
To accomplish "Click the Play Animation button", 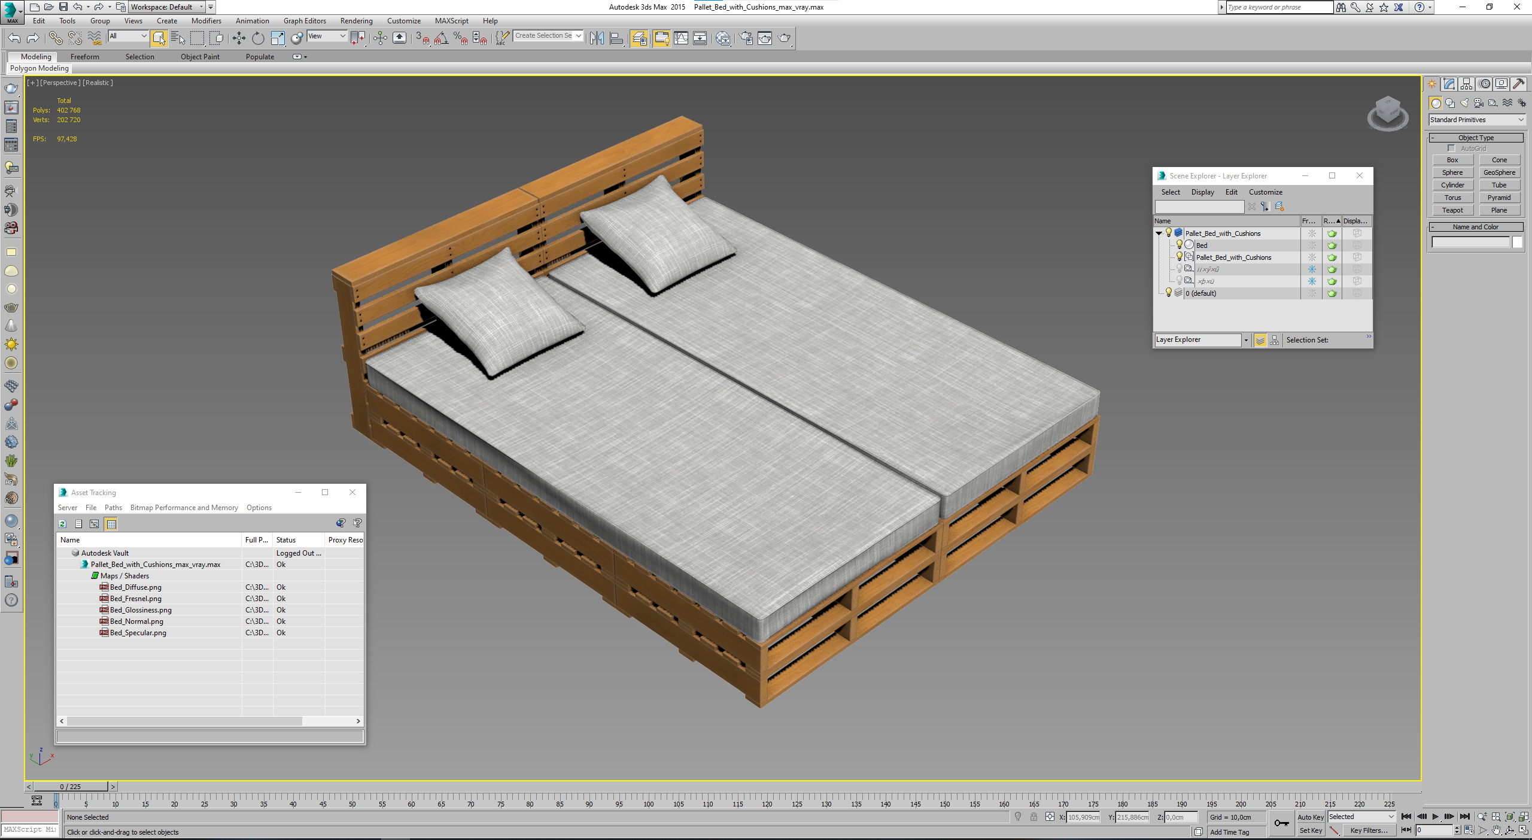I will point(1435,817).
